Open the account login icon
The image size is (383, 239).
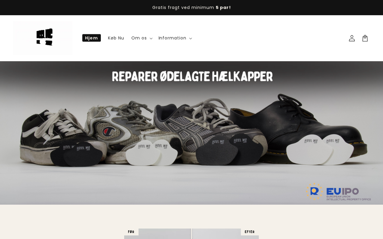click(x=352, y=38)
